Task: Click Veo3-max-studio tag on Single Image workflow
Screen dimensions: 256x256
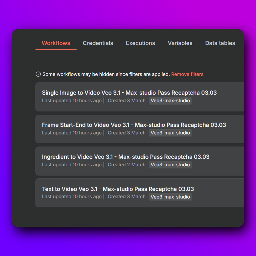Action: pyautogui.click(x=170, y=101)
